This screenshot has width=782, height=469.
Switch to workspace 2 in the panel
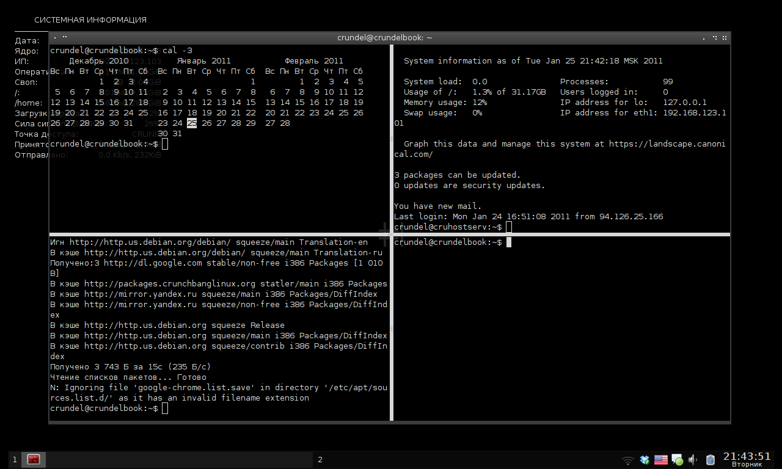coord(320,459)
